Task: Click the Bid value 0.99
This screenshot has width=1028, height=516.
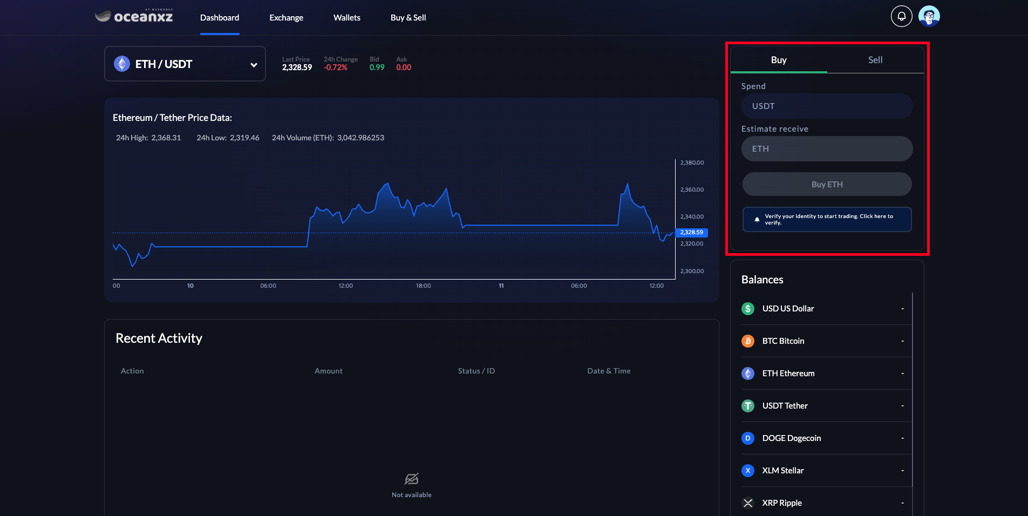Action: tap(377, 67)
